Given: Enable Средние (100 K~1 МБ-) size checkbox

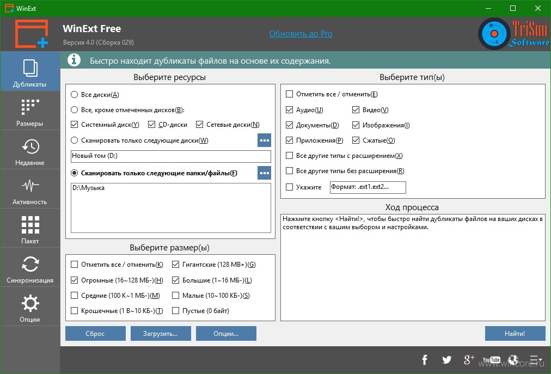Looking at the screenshot, I should pyautogui.click(x=115, y=296).
